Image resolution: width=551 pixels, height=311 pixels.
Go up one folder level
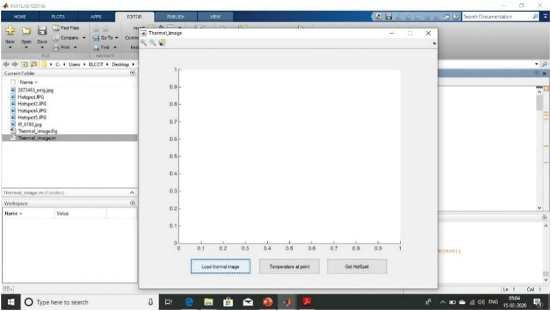point(25,64)
